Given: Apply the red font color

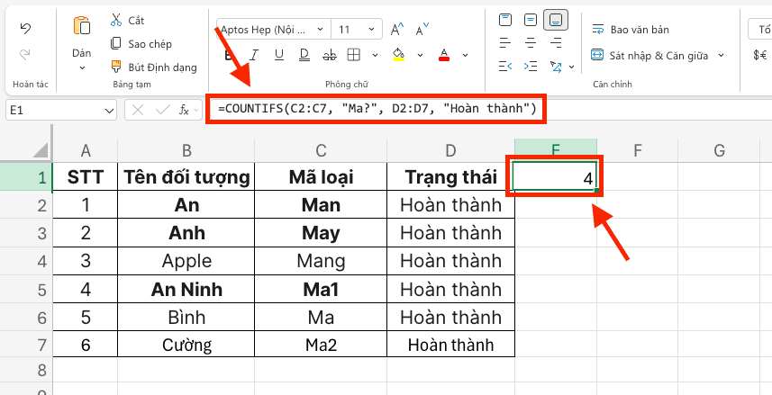Looking at the screenshot, I should pyautogui.click(x=444, y=55).
